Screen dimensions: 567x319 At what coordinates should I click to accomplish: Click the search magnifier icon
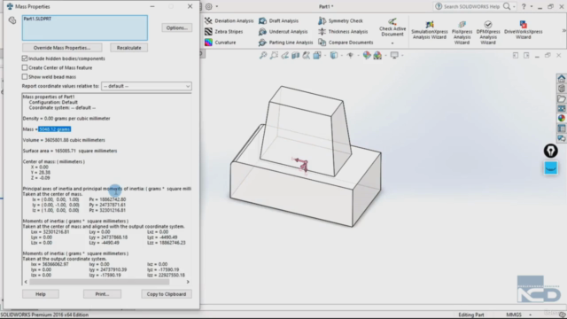pyautogui.click(x=507, y=6)
